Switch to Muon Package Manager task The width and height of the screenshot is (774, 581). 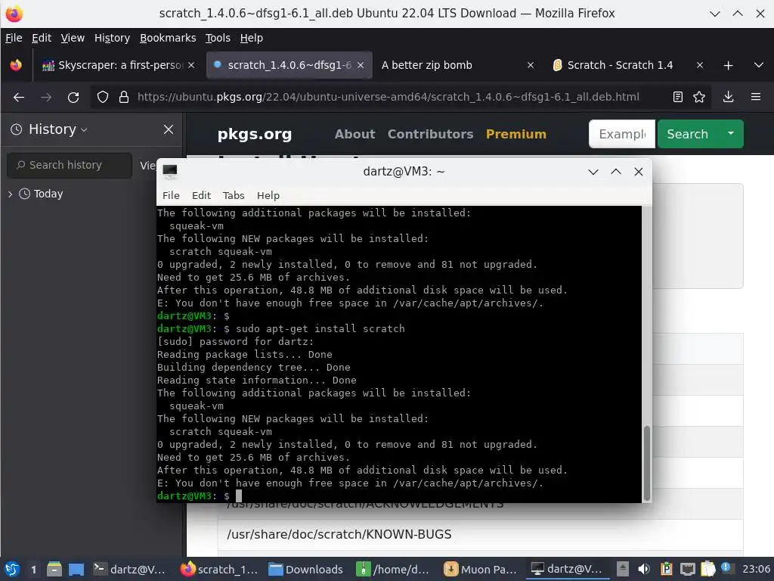coord(481,569)
